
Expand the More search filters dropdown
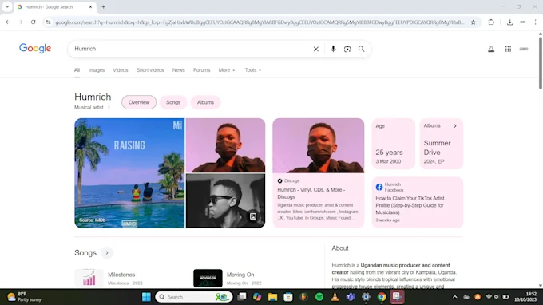[x=227, y=70]
